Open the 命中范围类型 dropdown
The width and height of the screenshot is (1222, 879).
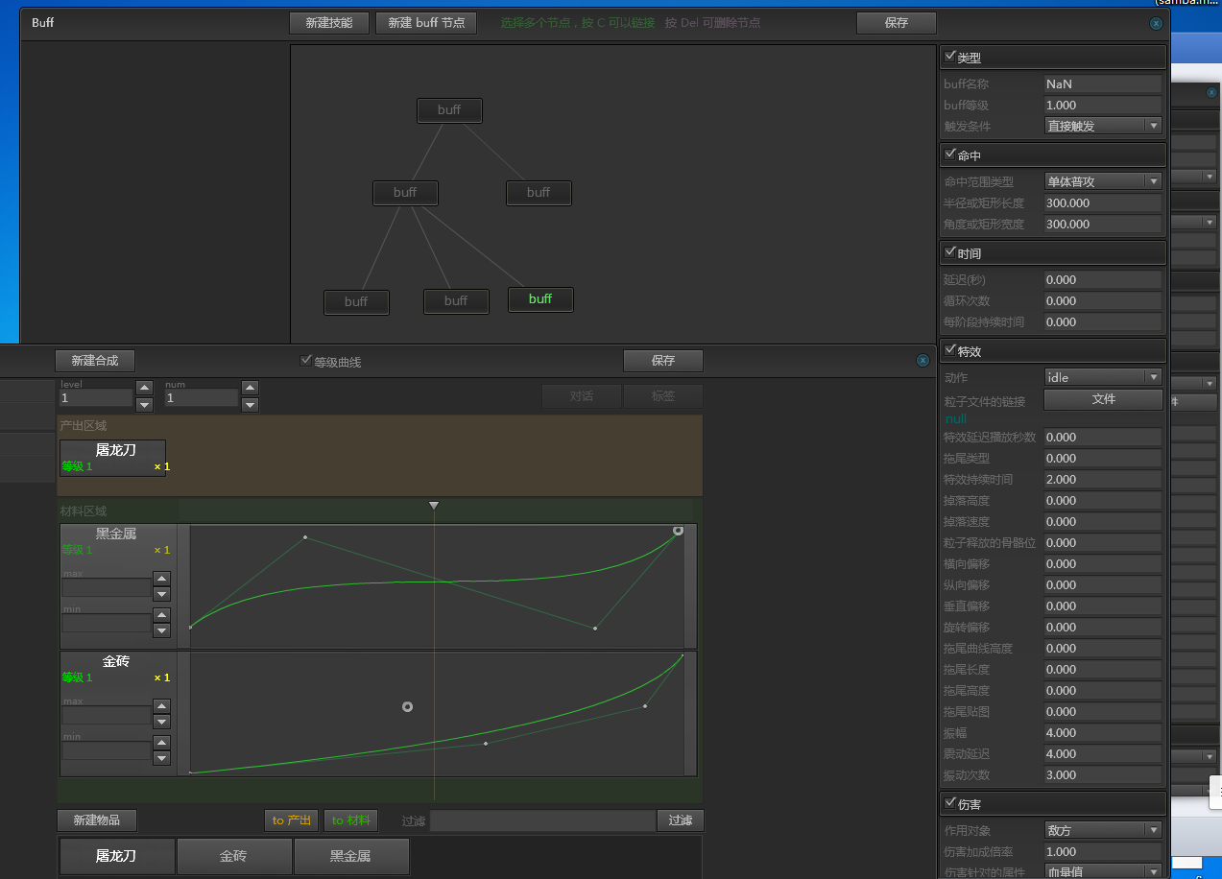[1103, 181]
